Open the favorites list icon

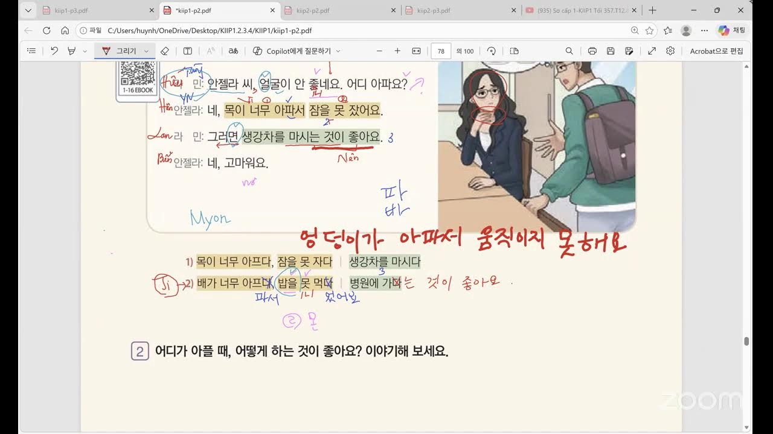[668, 30]
